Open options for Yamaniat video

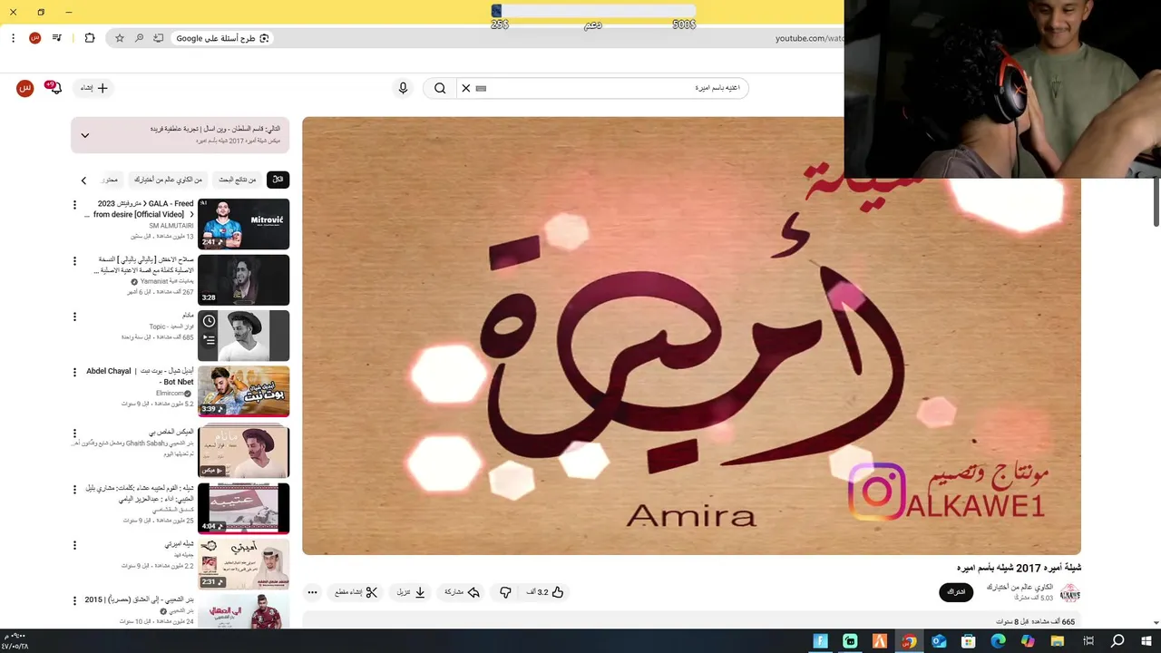click(x=74, y=261)
